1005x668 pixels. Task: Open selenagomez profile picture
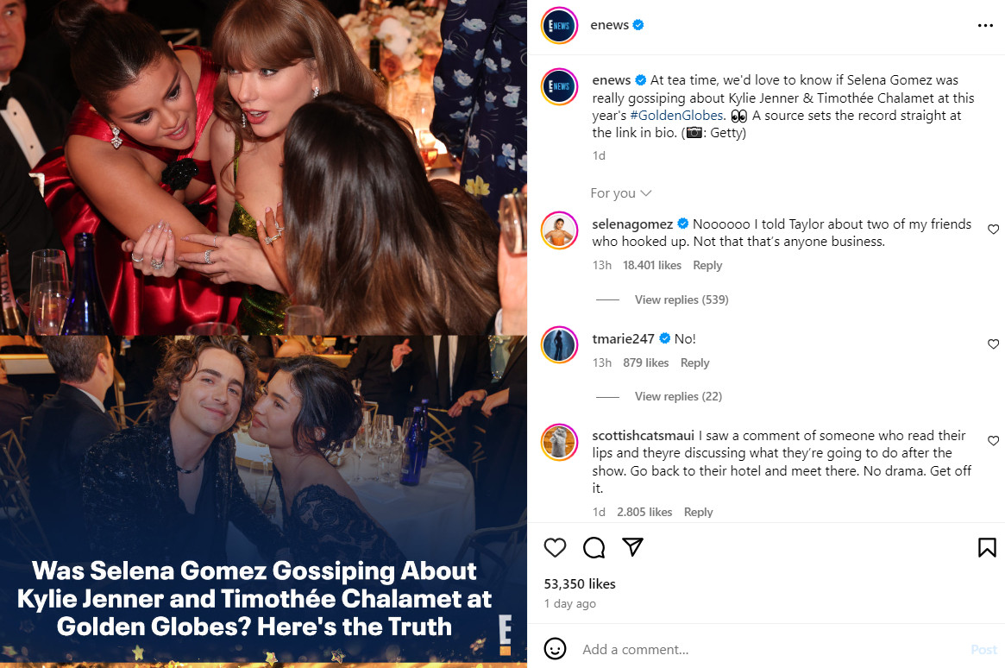pos(559,230)
